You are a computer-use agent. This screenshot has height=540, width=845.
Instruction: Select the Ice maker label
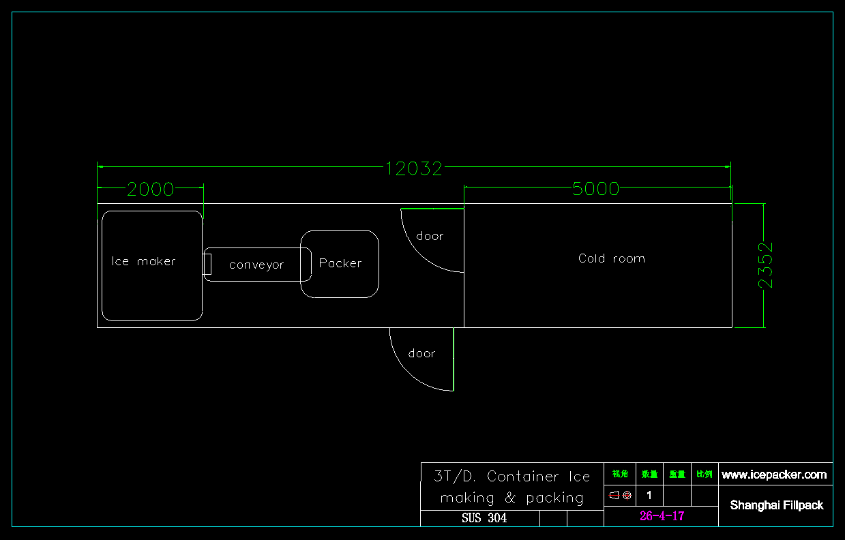[x=143, y=262]
